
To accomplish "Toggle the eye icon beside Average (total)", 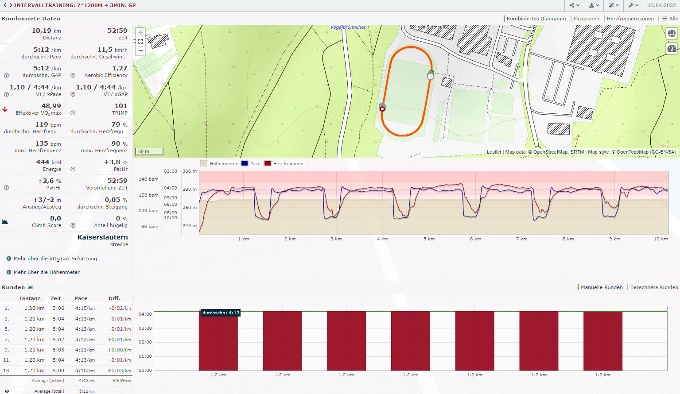I will (x=7, y=391).
